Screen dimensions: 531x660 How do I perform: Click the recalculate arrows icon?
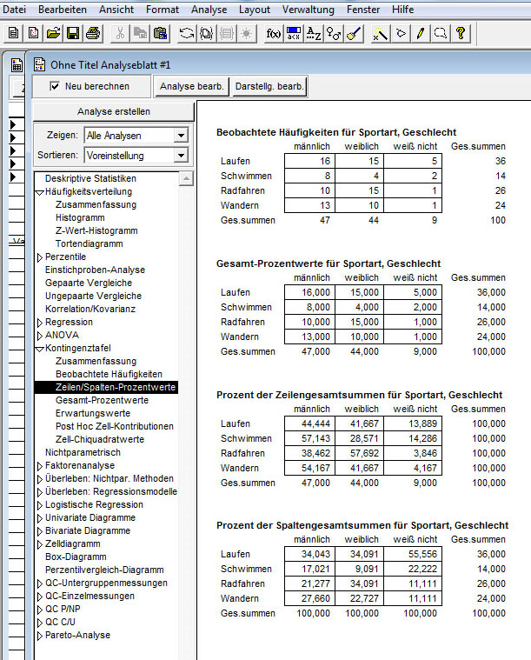coord(187,33)
